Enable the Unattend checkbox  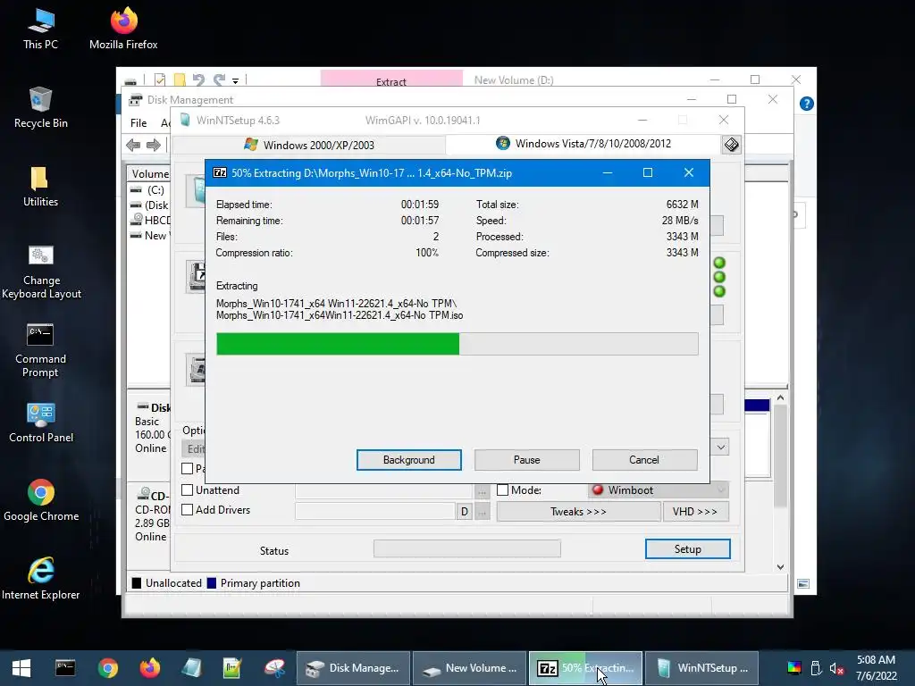188,490
